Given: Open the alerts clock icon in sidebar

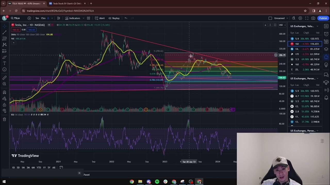Looking at the screenshot, I should click(326, 34).
